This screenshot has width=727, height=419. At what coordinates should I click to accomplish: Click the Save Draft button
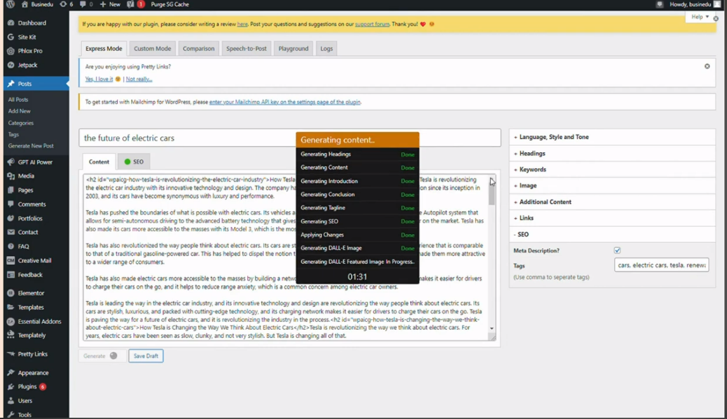coord(146,356)
